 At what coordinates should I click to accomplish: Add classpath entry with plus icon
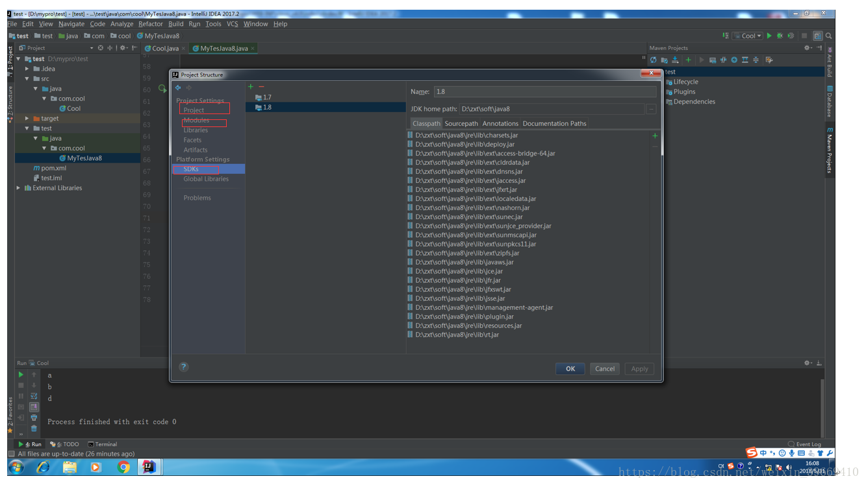tap(655, 136)
